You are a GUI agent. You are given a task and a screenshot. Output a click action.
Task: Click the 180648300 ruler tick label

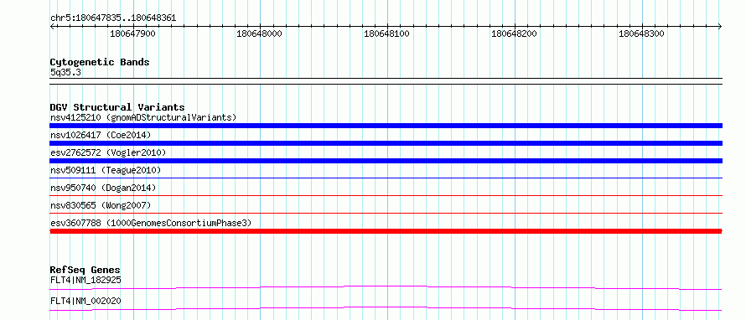tap(641, 34)
